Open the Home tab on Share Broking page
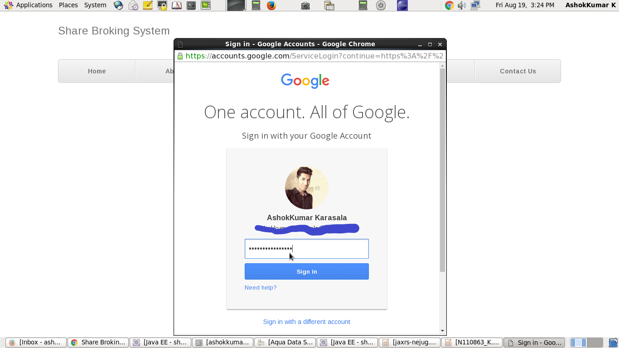619x348 pixels. (x=97, y=71)
